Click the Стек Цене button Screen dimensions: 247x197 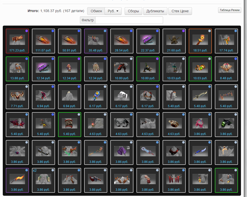tap(180, 11)
